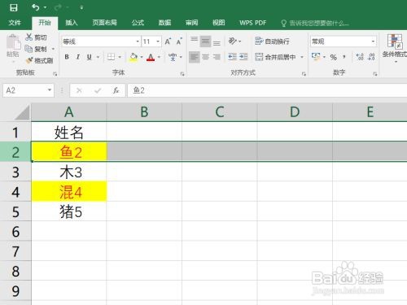Align text left
The image size is (407, 305).
[x=195, y=57]
